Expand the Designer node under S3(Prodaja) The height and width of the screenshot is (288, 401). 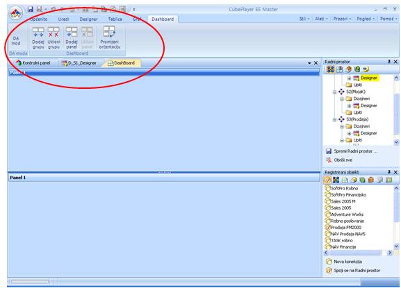click(349, 133)
